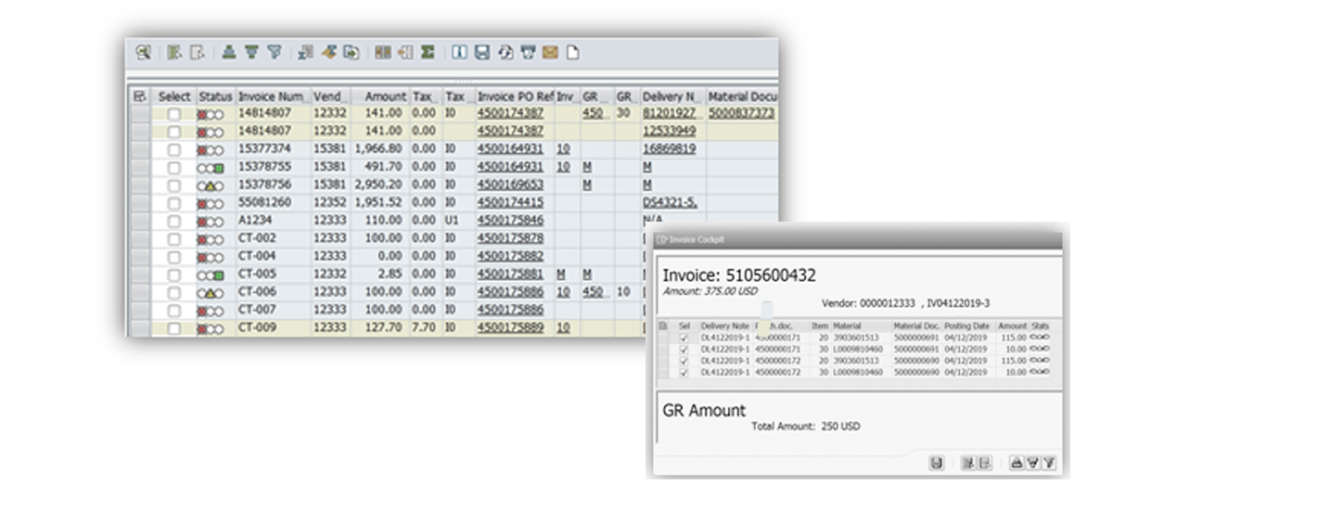Click the Invoice Num column header

tap(273, 96)
